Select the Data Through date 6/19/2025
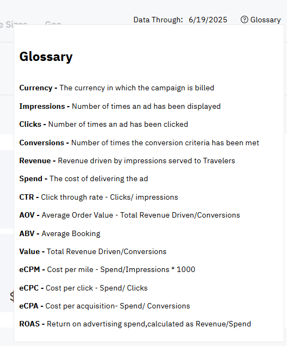 tap(208, 20)
